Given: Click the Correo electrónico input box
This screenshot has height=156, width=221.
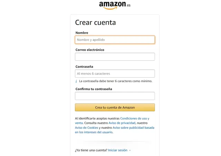Looking at the screenshot, I should coord(115,57).
